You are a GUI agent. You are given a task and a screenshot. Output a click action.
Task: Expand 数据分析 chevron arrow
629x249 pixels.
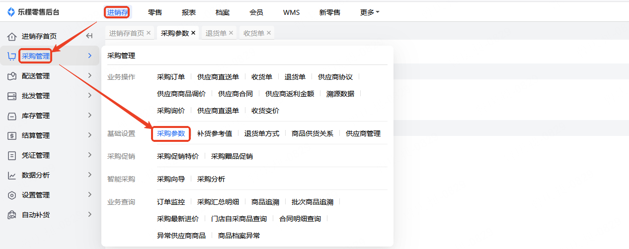(x=89, y=175)
